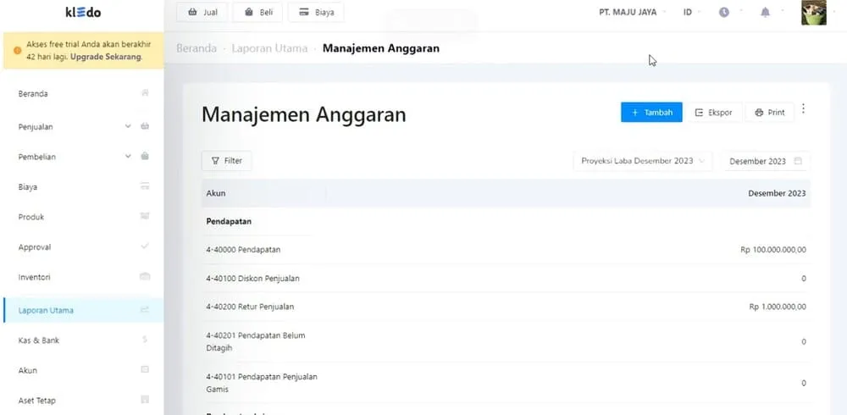Select row 4-40000 Pendapatan

507,250
